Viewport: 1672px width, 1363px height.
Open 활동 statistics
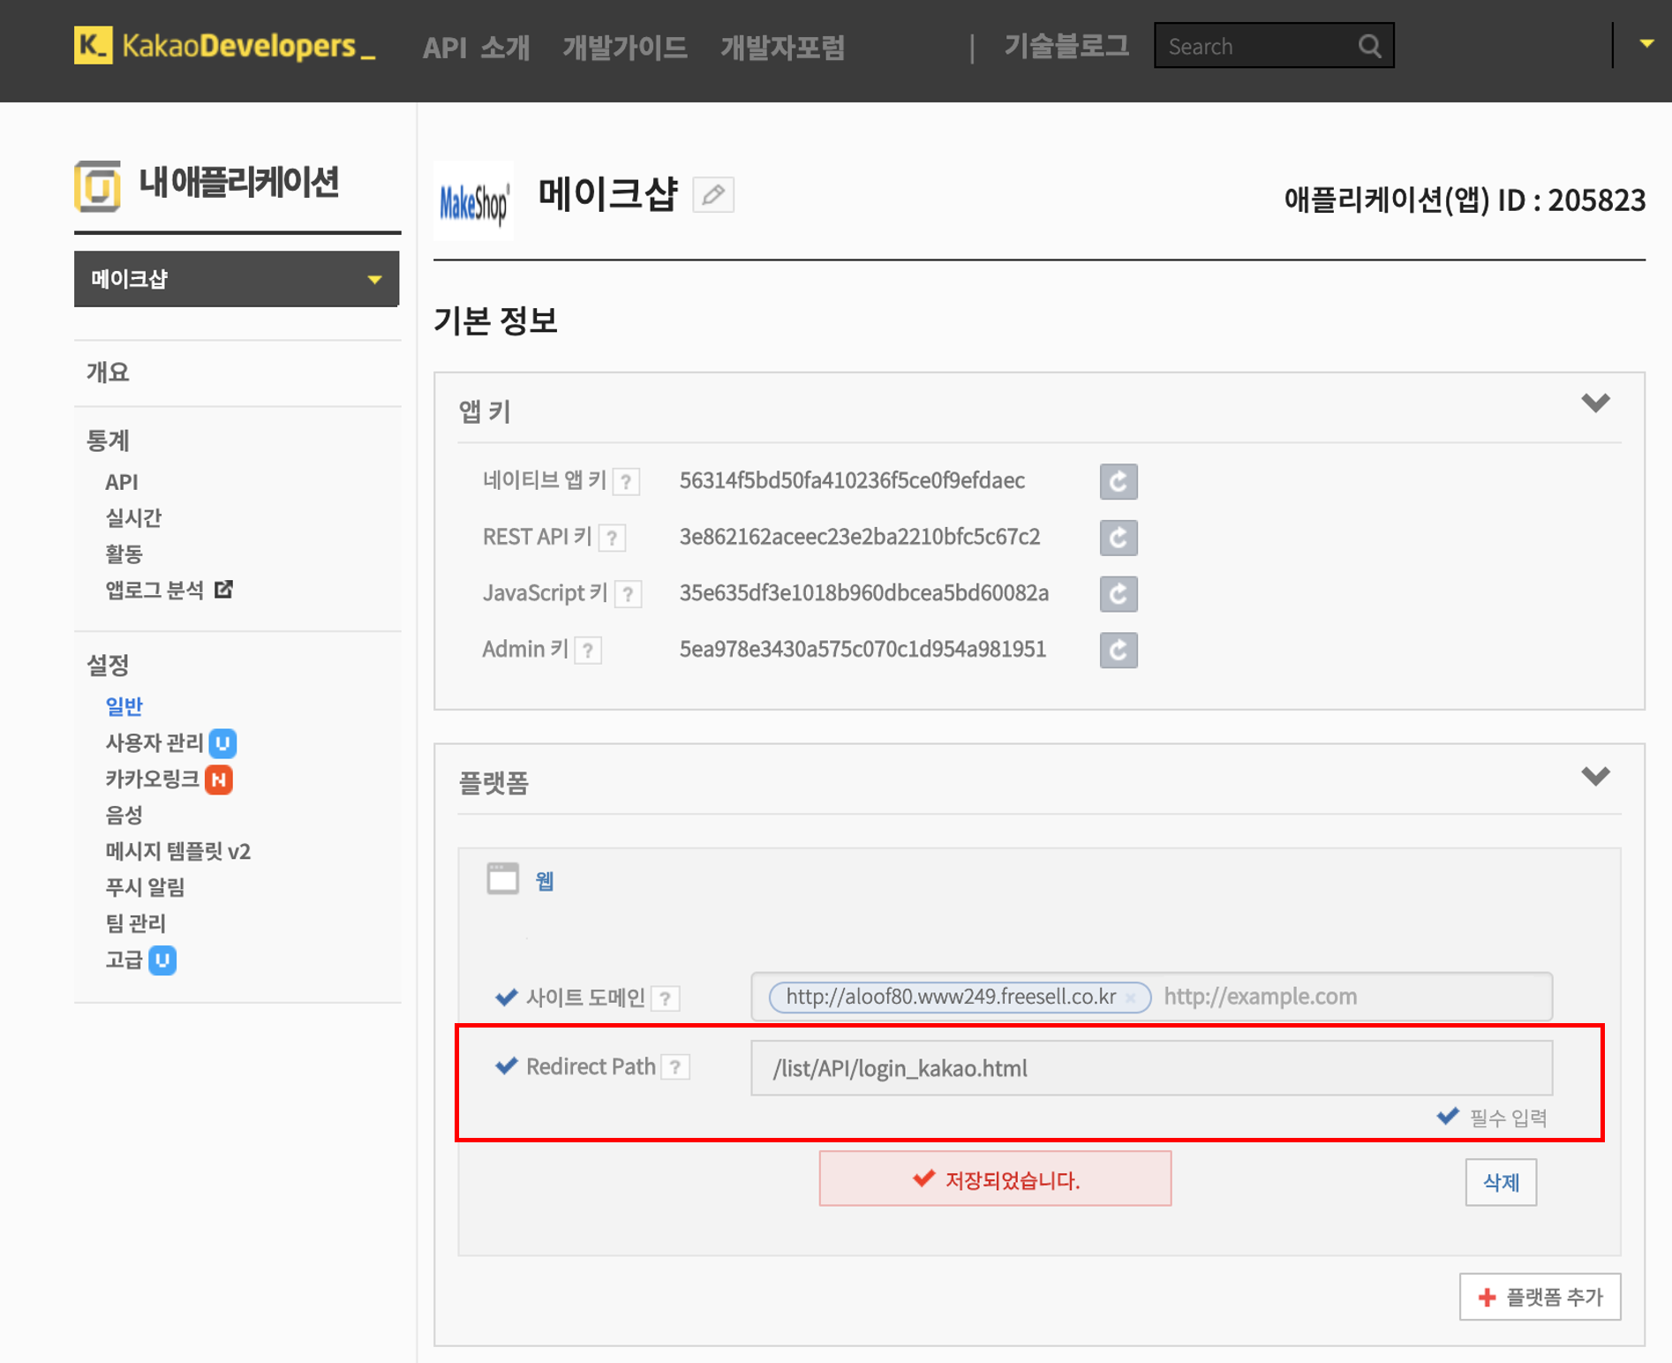tap(124, 553)
